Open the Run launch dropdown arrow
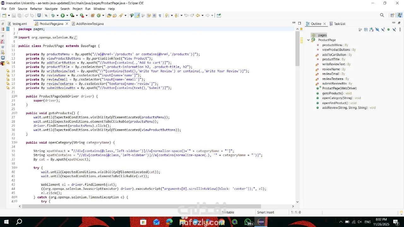 click(x=67, y=15)
